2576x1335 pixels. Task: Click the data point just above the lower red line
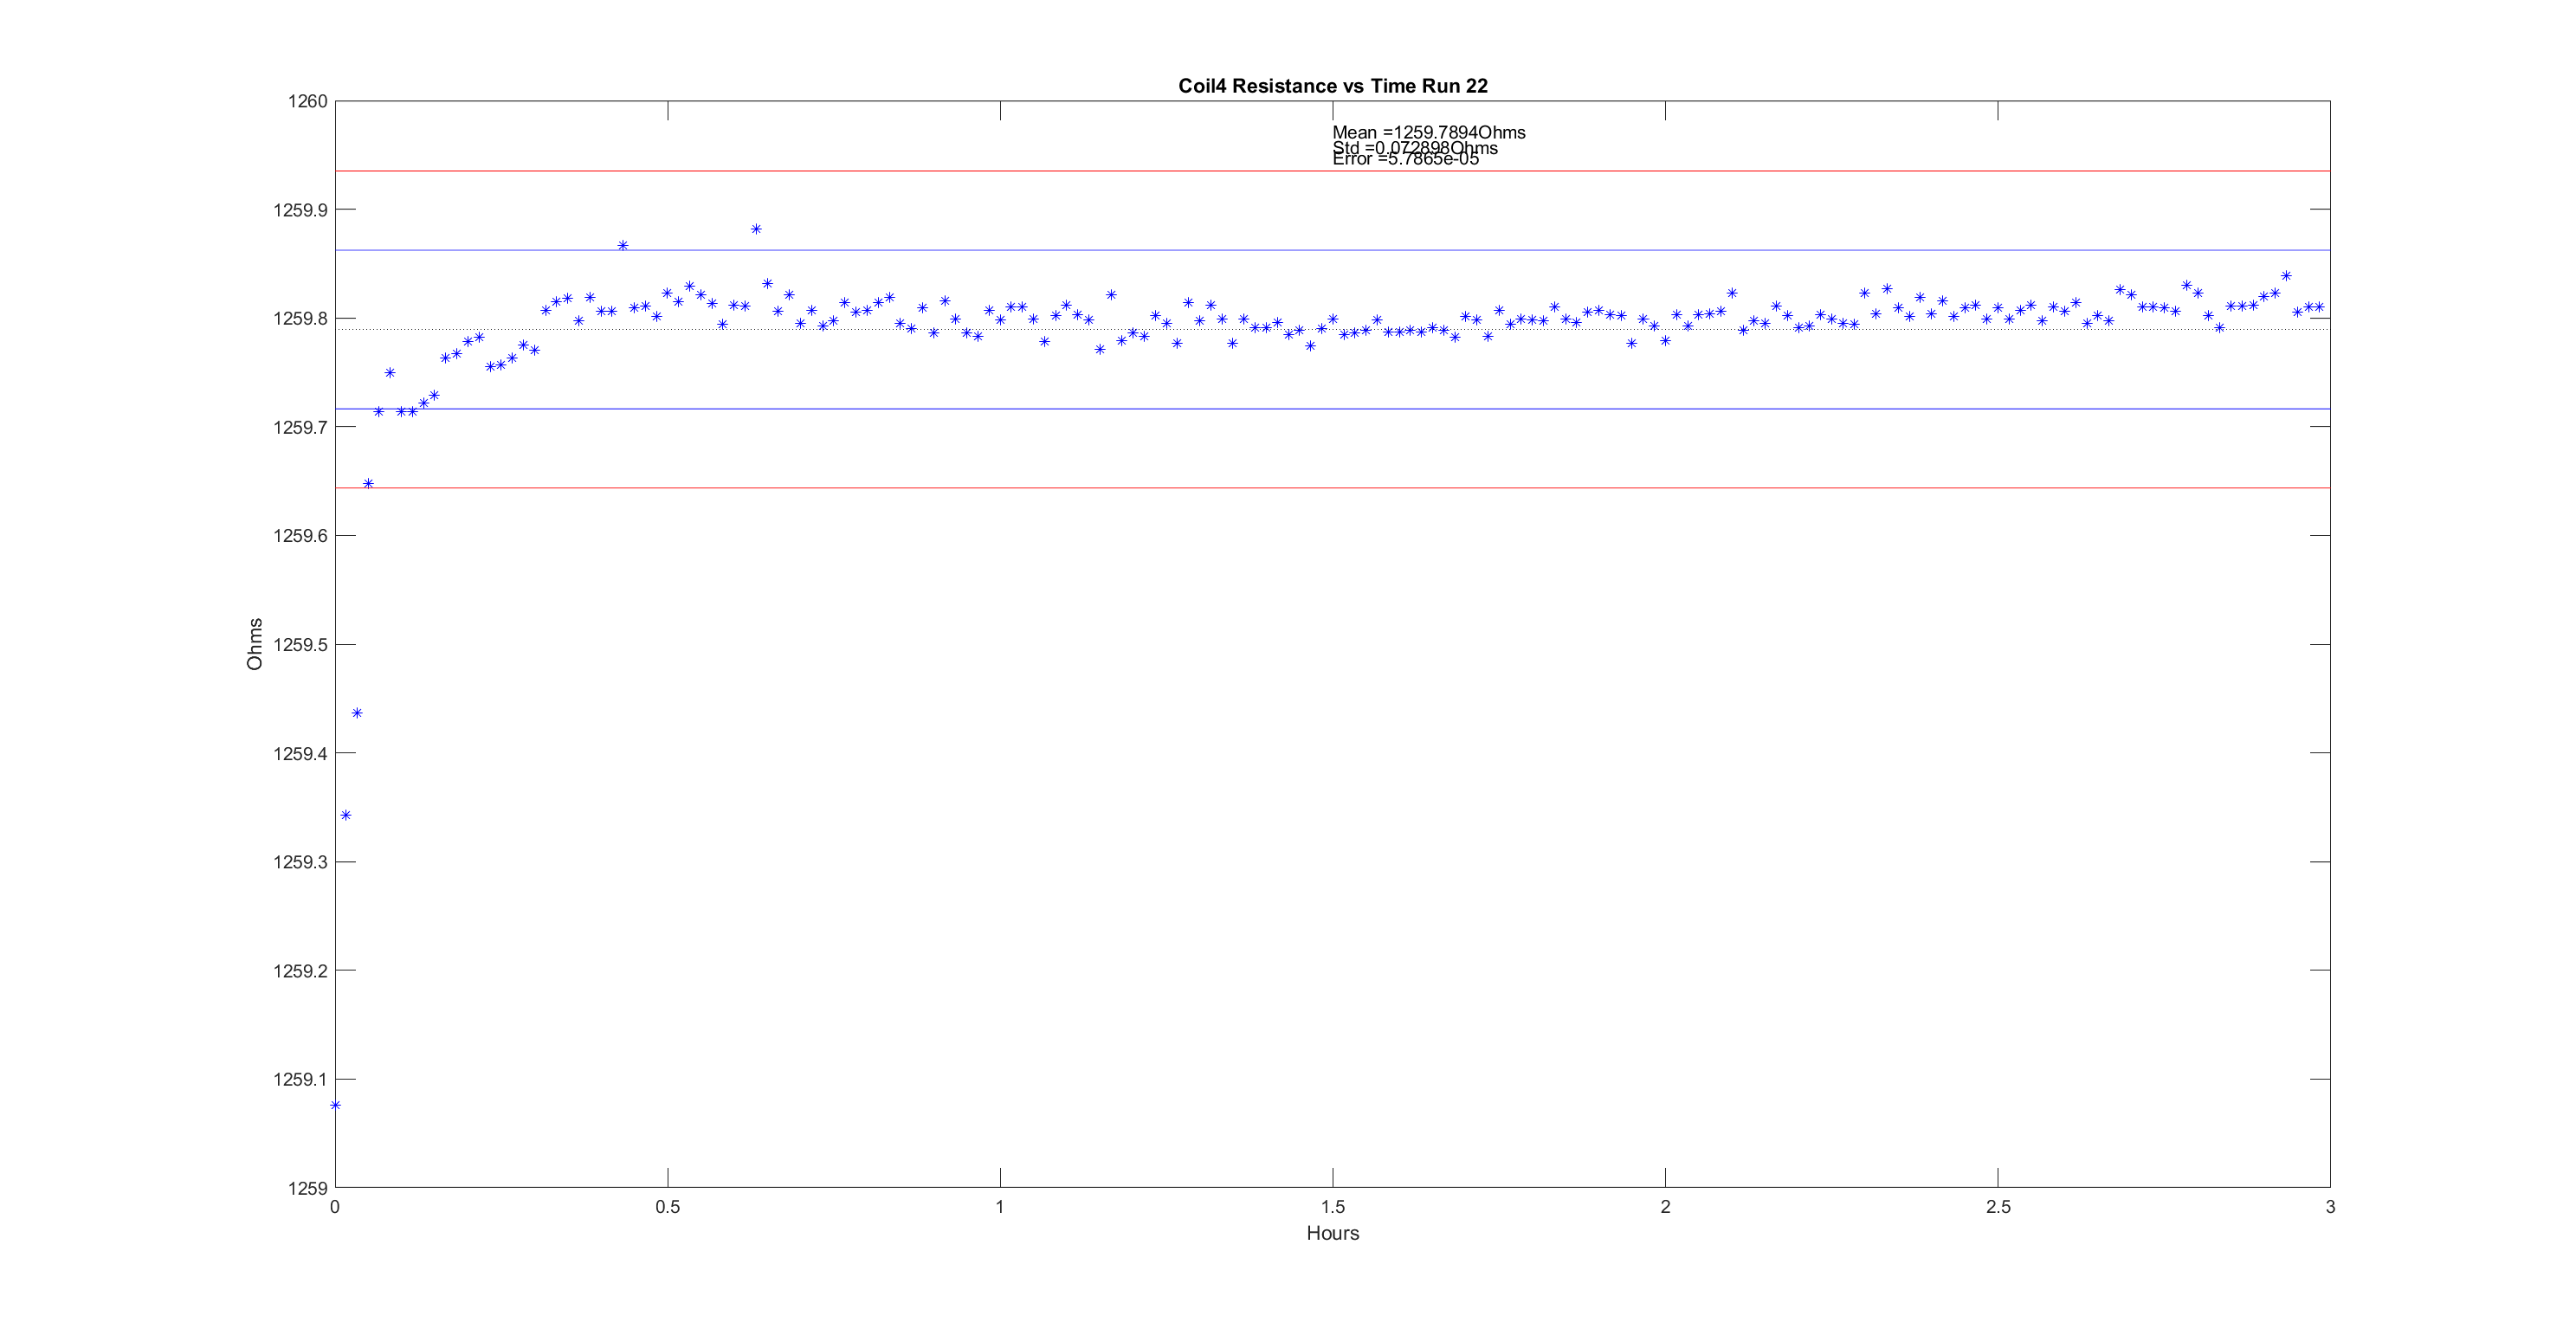tap(368, 484)
